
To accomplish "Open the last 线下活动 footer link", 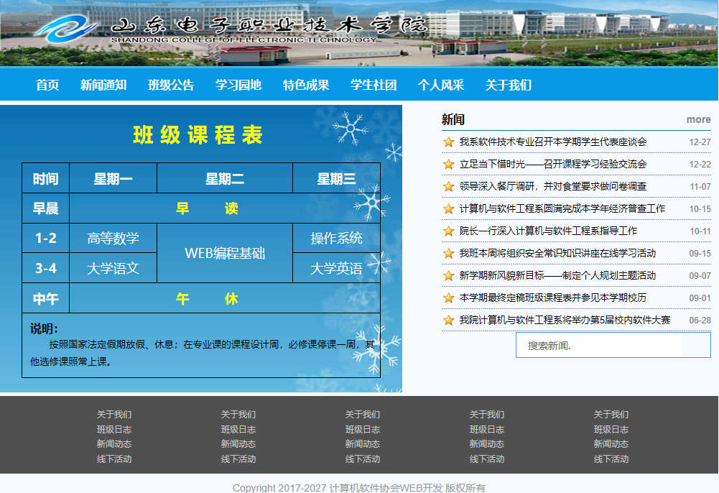I will [611, 459].
